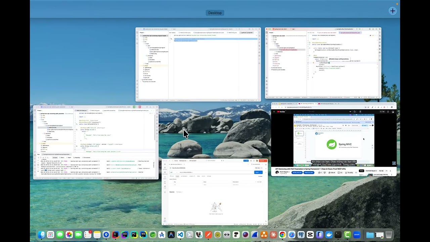Open the Cookies link in Postman
430x242 pixels.
point(260,176)
